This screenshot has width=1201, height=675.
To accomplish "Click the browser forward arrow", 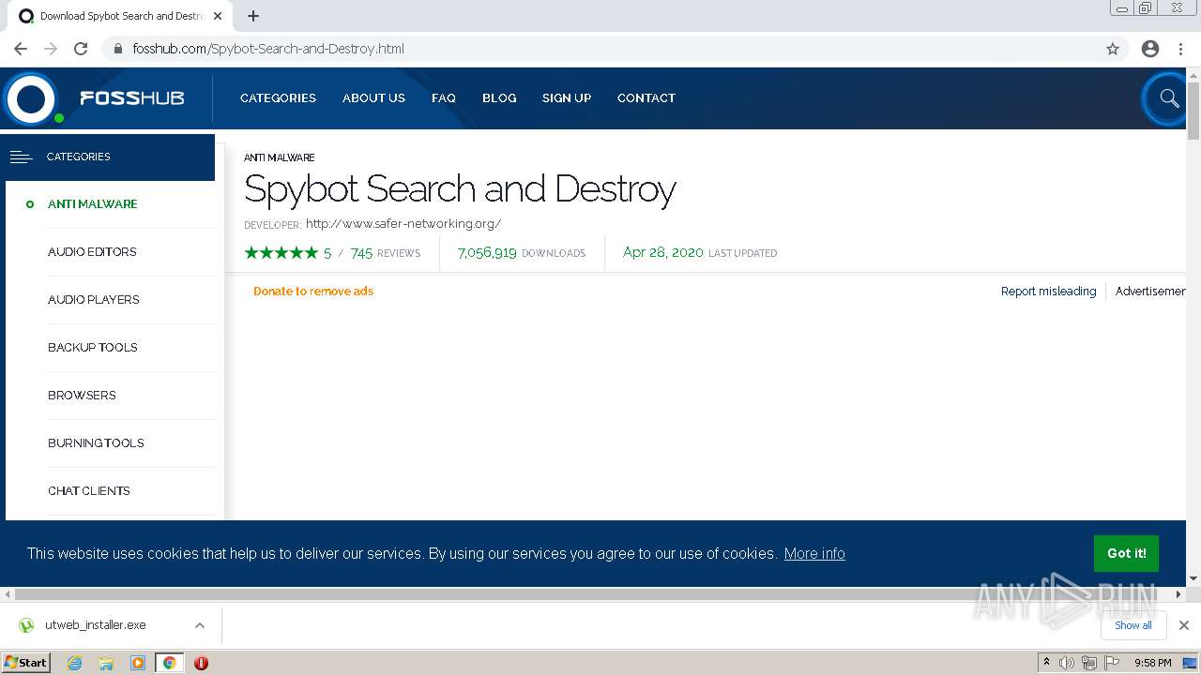I will pos(51,49).
